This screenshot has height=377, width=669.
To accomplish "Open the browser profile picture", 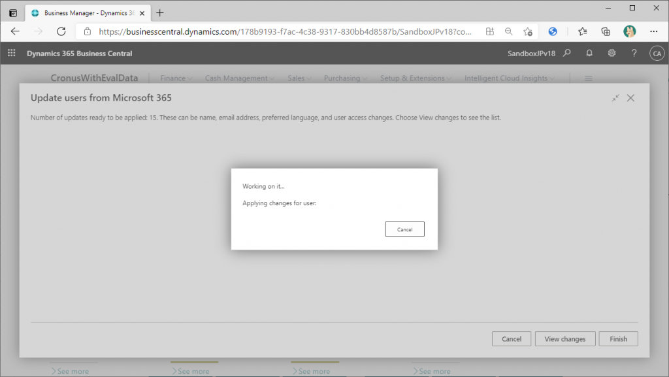I will coord(629,31).
